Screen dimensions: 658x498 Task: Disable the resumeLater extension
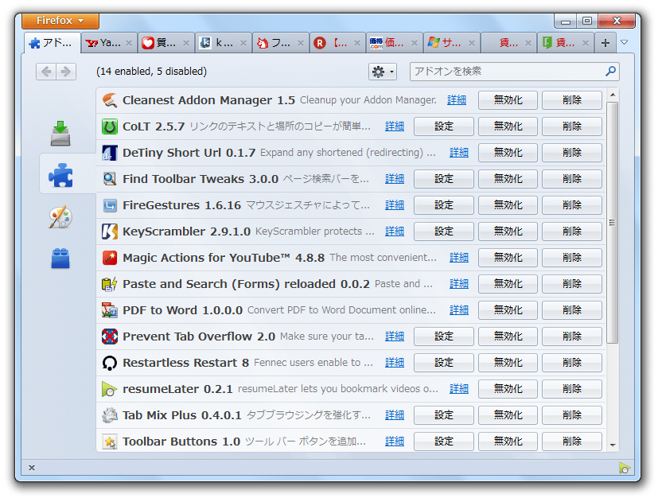(508, 389)
